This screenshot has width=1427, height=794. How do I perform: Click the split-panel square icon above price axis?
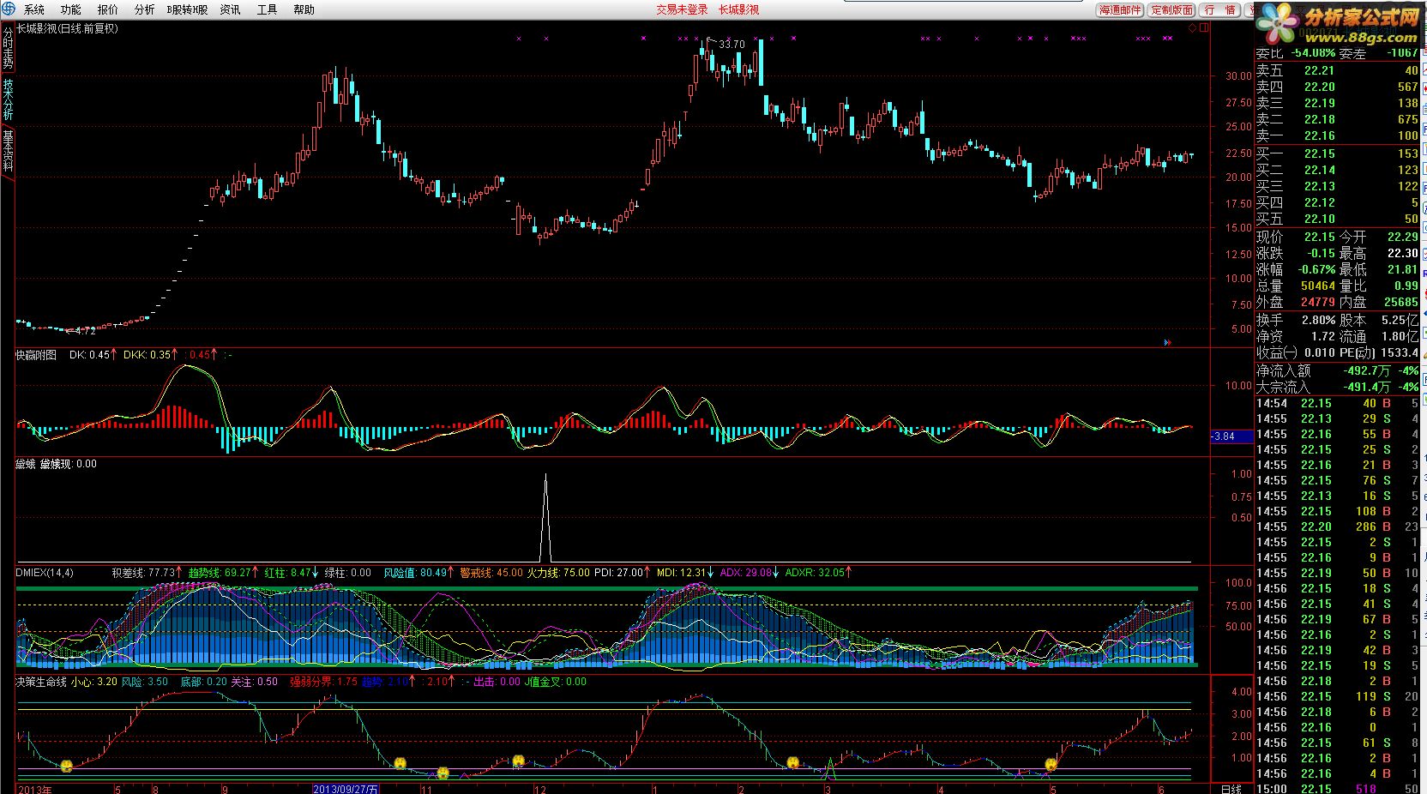click(1204, 28)
